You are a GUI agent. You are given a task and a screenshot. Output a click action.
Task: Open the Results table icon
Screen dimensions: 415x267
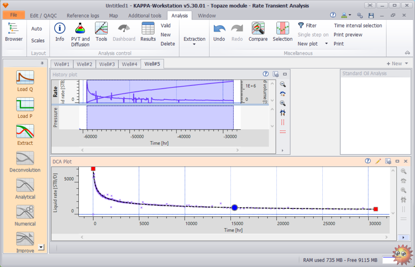coord(148,28)
